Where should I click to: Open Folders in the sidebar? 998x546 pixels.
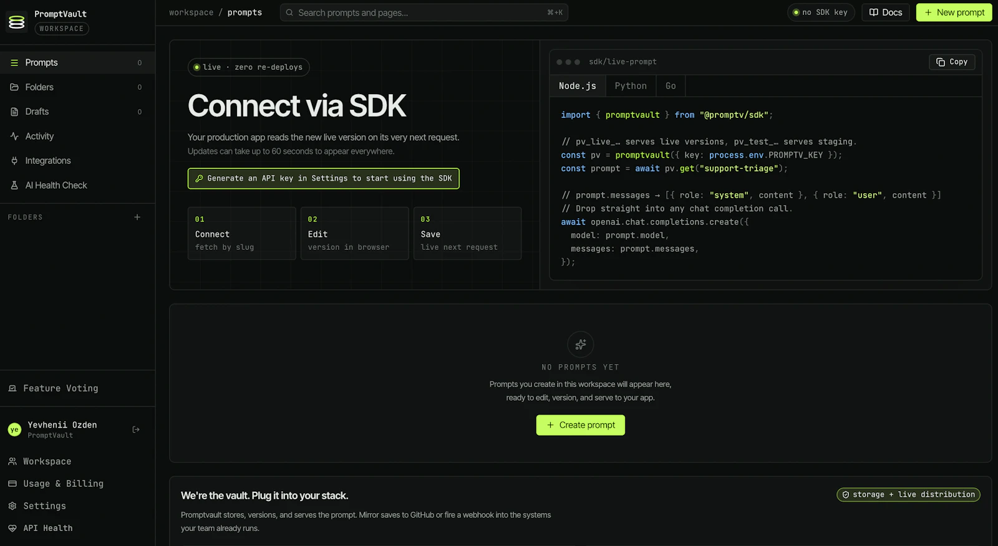(x=77, y=87)
